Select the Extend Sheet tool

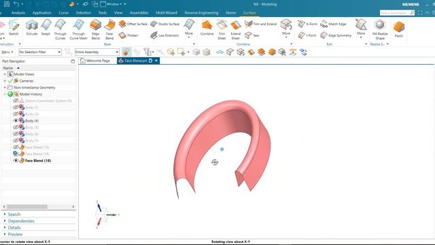point(236,29)
